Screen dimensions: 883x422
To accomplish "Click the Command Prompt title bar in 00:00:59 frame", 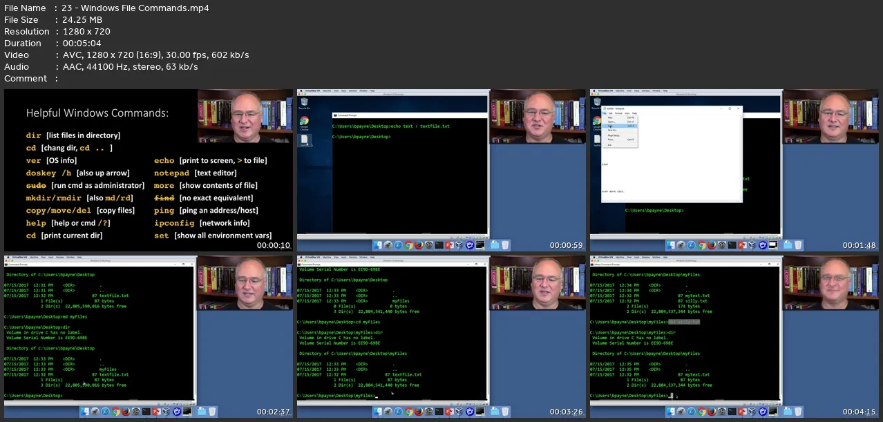I will pos(409,115).
